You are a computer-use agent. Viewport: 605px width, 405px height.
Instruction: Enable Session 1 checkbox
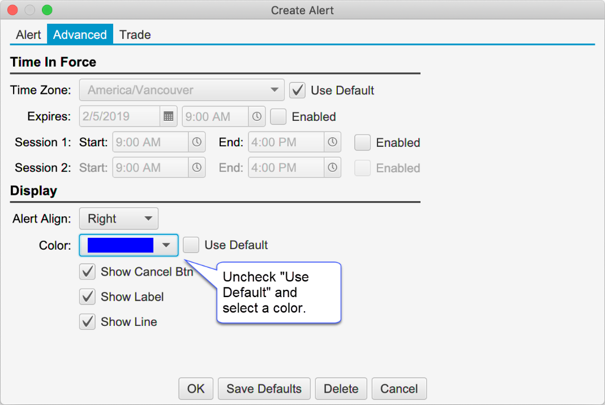(362, 143)
